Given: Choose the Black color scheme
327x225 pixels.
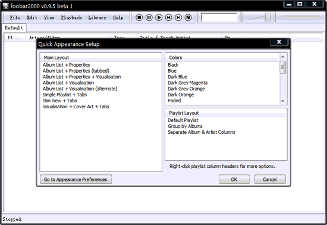Looking at the screenshot, I should 173,65.
